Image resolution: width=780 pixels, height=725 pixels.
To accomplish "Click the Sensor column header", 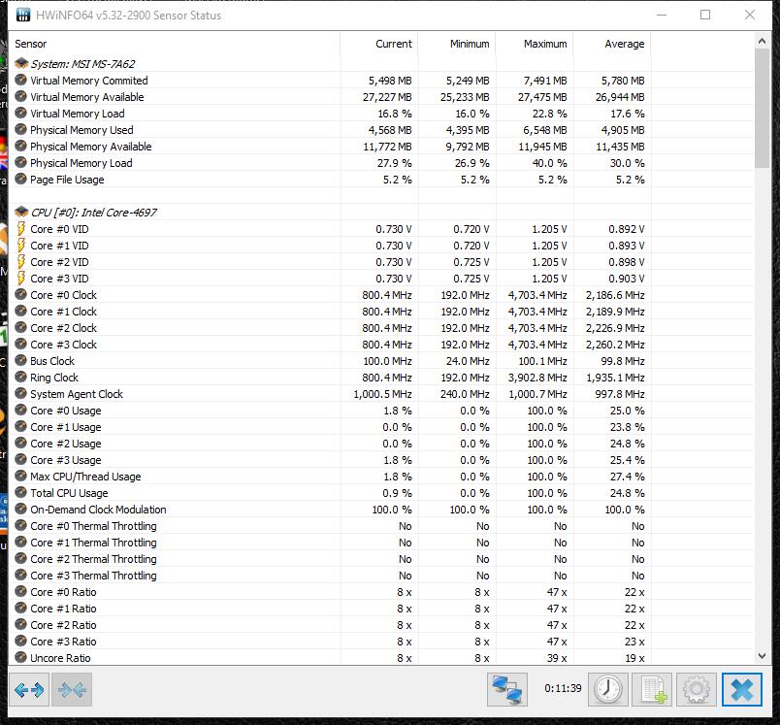I will point(174,44).
